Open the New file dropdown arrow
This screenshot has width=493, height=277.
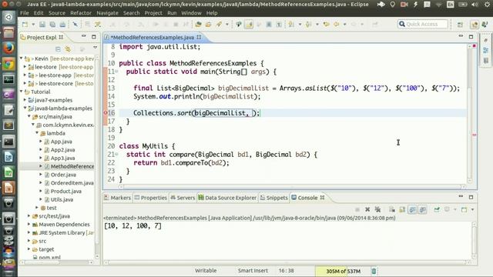tap(32, 24)
